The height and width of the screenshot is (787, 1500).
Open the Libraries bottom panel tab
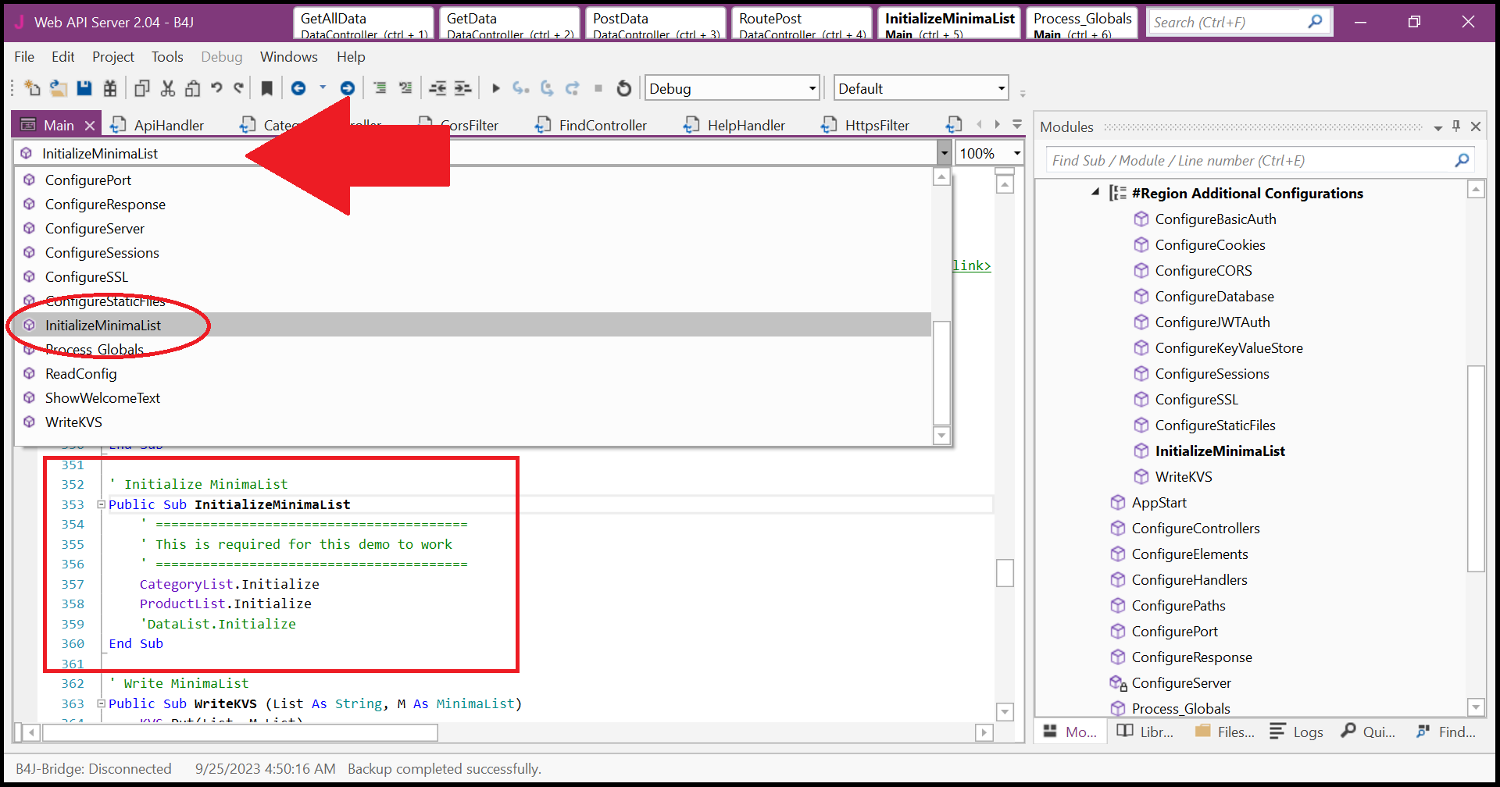1145,732
